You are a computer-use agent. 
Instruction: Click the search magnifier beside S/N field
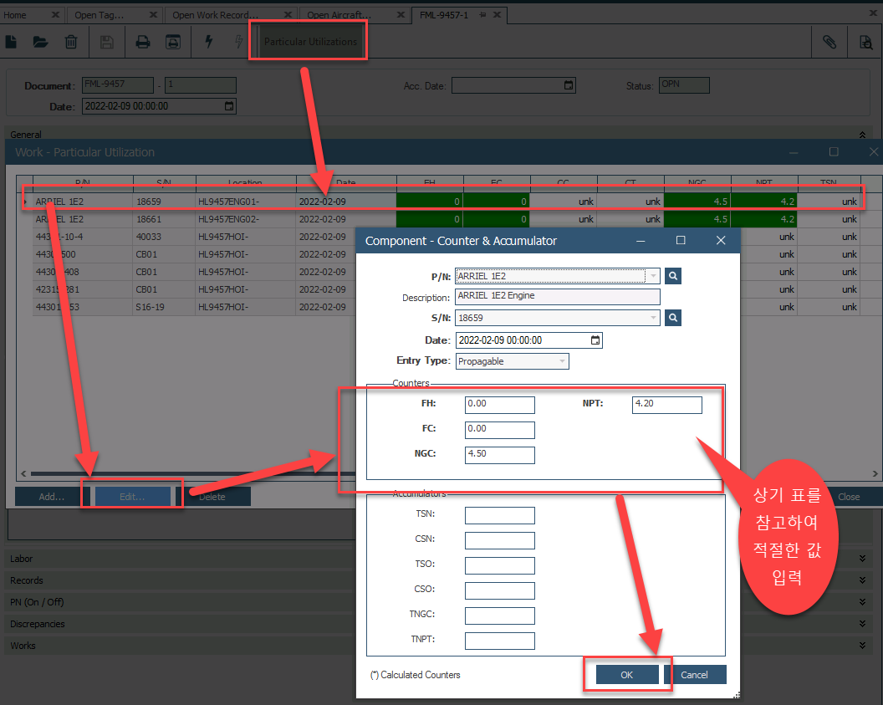pyautogui.click(x=673, y=318)
